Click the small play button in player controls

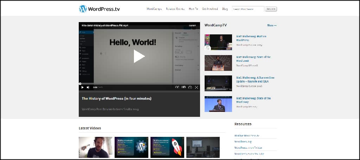[x=82, y=87]
